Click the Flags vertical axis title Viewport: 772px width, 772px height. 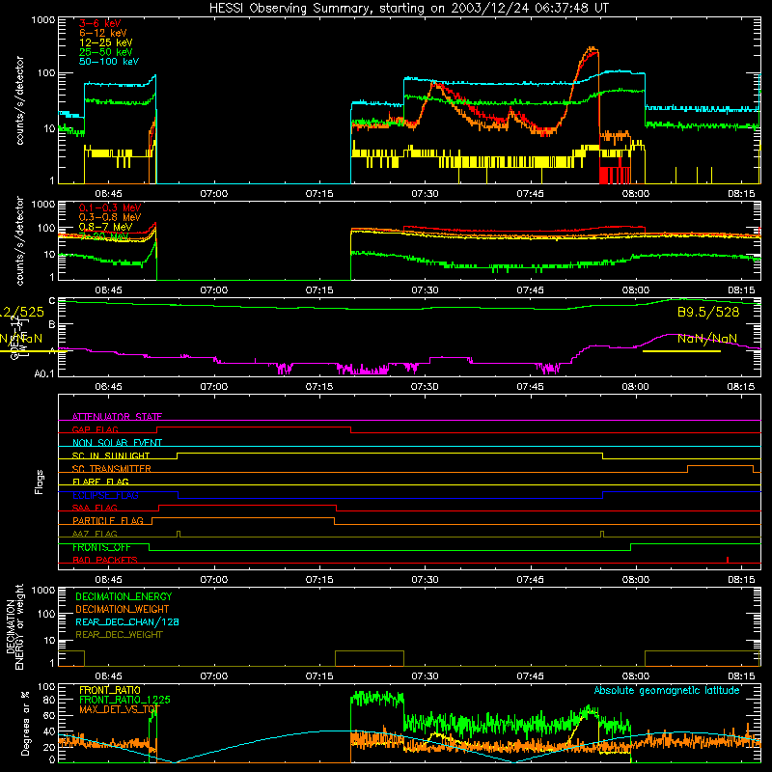(x=39, y=482)
